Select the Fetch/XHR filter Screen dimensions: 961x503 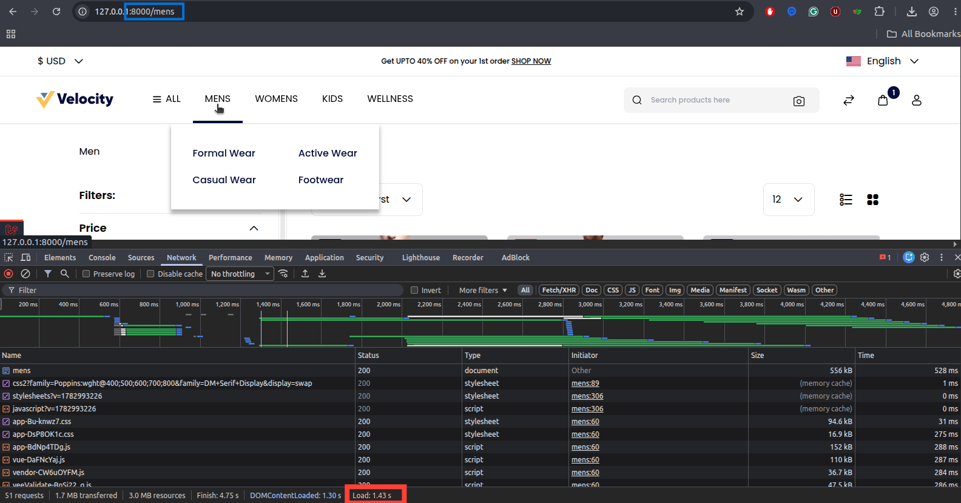(559, 290)
